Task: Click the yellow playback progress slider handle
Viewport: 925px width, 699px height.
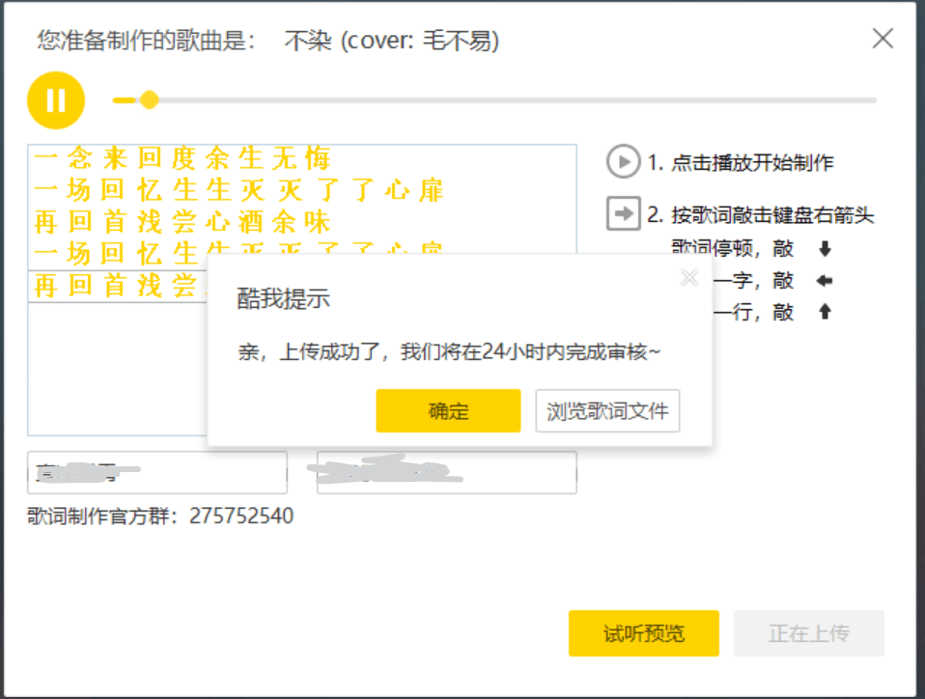Action: (149, 99)
